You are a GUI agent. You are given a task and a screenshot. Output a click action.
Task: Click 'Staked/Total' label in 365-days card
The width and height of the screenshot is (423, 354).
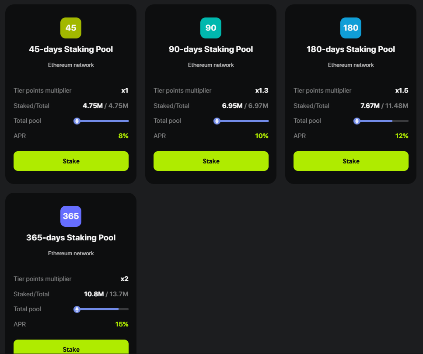31,294
